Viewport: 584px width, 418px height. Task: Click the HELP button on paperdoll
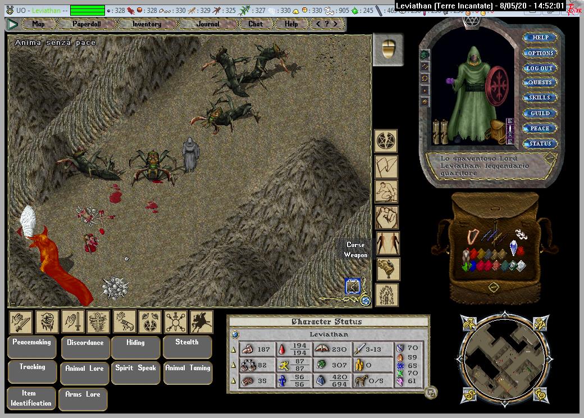pyautogui.click(x=540, y=38)
